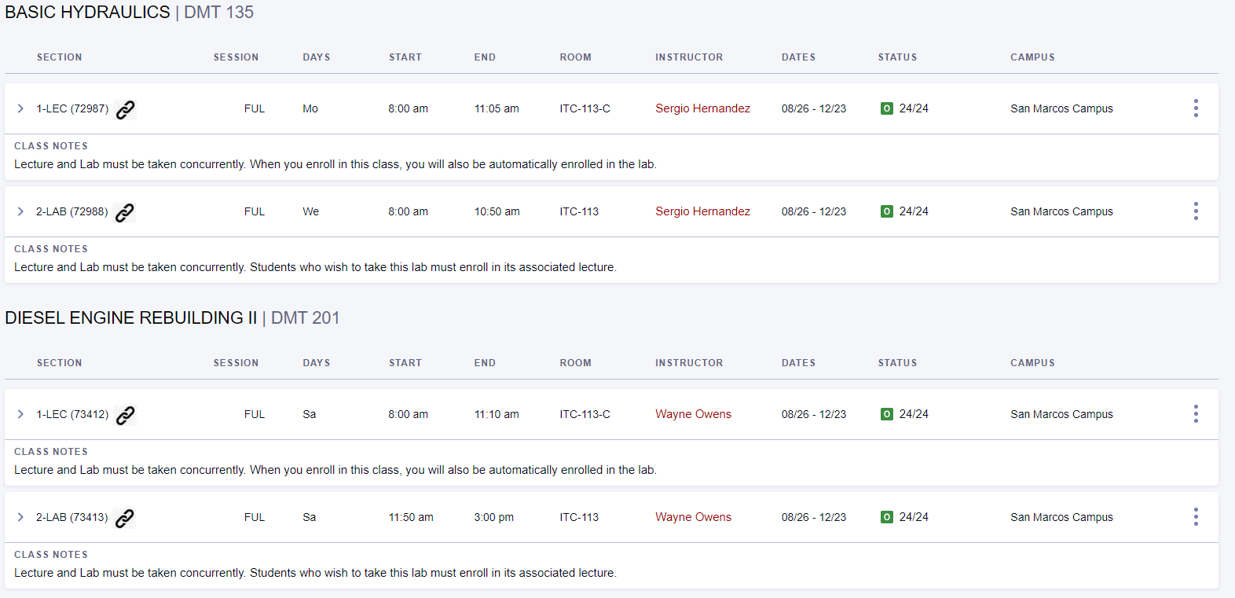Viewport: 1235px width, 598px height.
Task: Select section label 1-LEC (72987)
Action: tap(72, 108)
